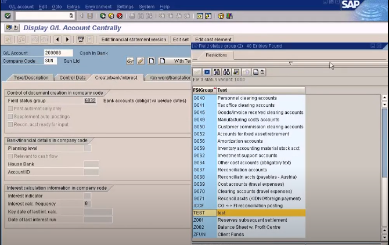Image resolution: width=389 pixels, height=245 pixels.
Task: Expand the Restrictions area arrow in popup
Action: tap(290, 63)
